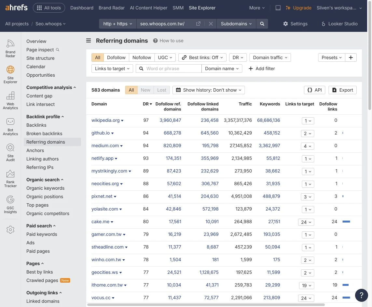Open the All tools menu
The image size is (372, 307).
pyautogui.click(x=49, y=8)
